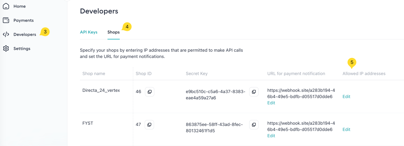Click the Payments wallet icon

tap(6, 20)
